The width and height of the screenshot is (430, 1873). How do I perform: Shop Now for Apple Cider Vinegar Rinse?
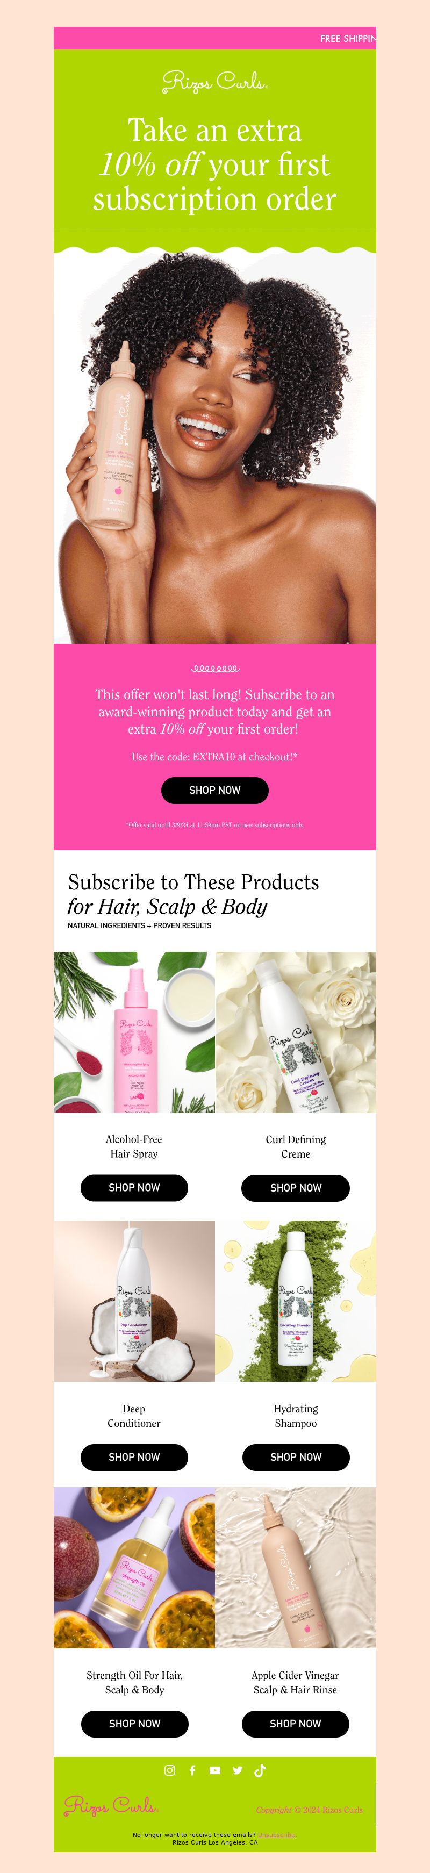[x=296, y=1723]
